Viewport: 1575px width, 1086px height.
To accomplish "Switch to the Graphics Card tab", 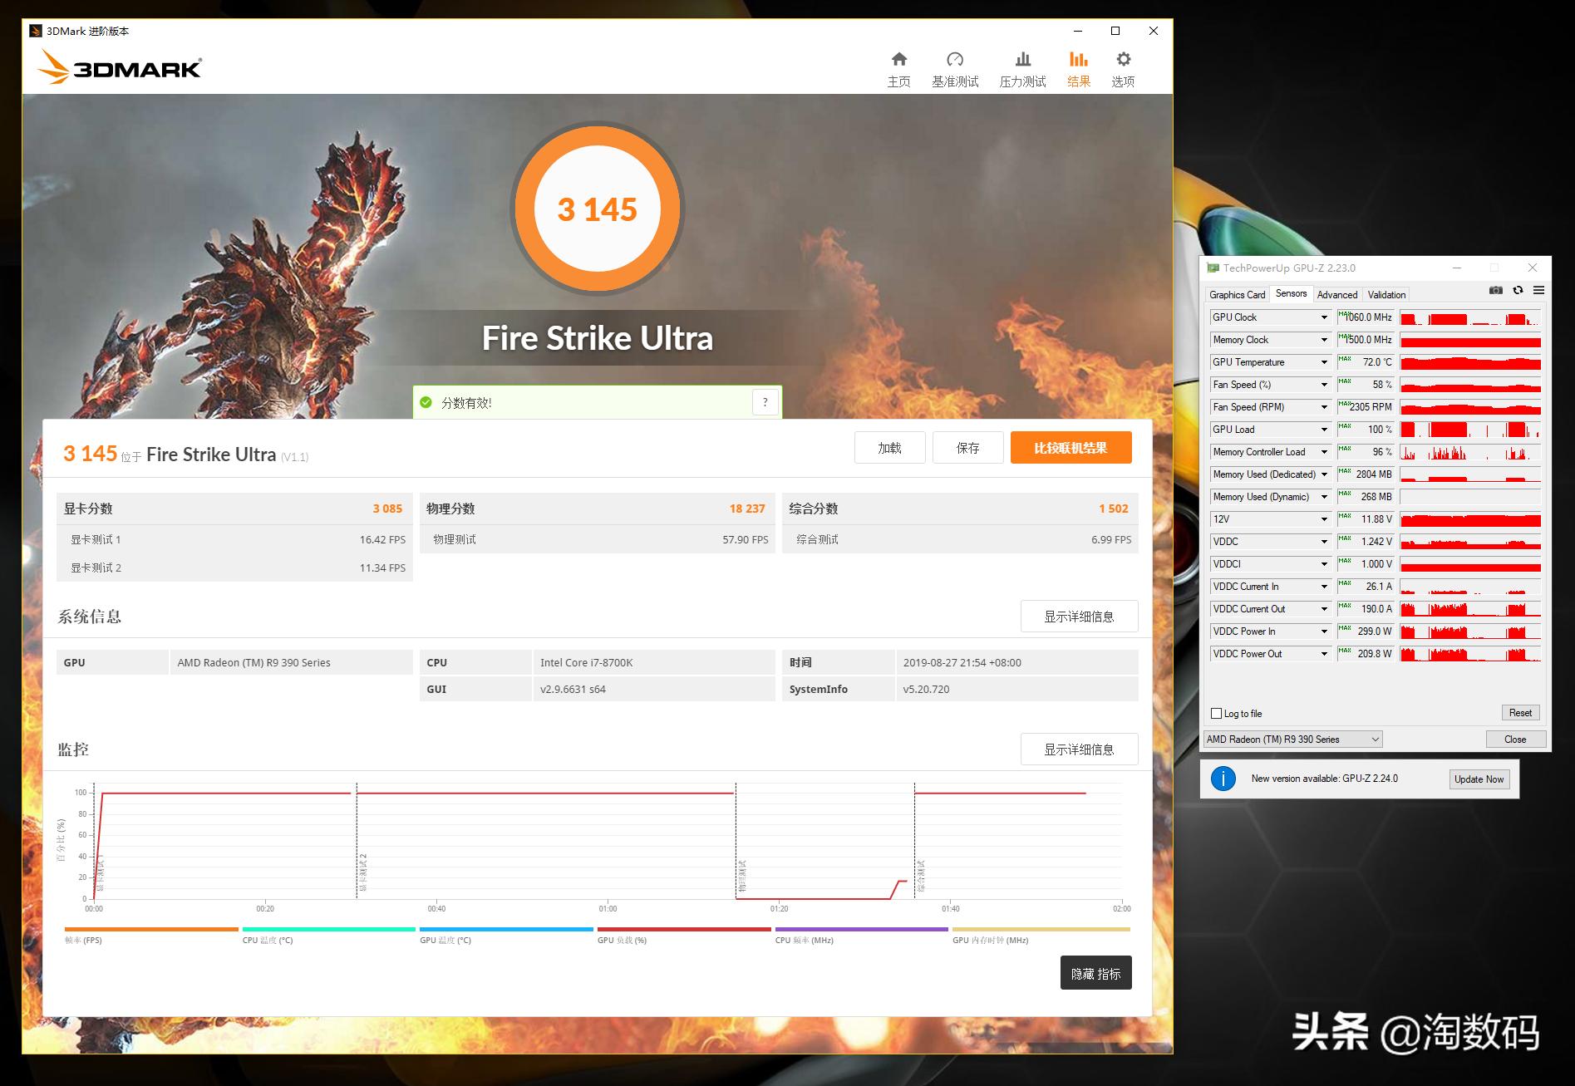I will click(x=1236, y=294).
